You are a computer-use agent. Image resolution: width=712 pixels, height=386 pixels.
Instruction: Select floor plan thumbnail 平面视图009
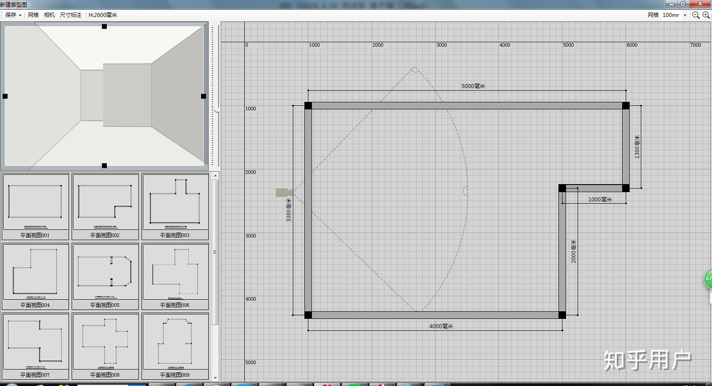tap(175, 346)
